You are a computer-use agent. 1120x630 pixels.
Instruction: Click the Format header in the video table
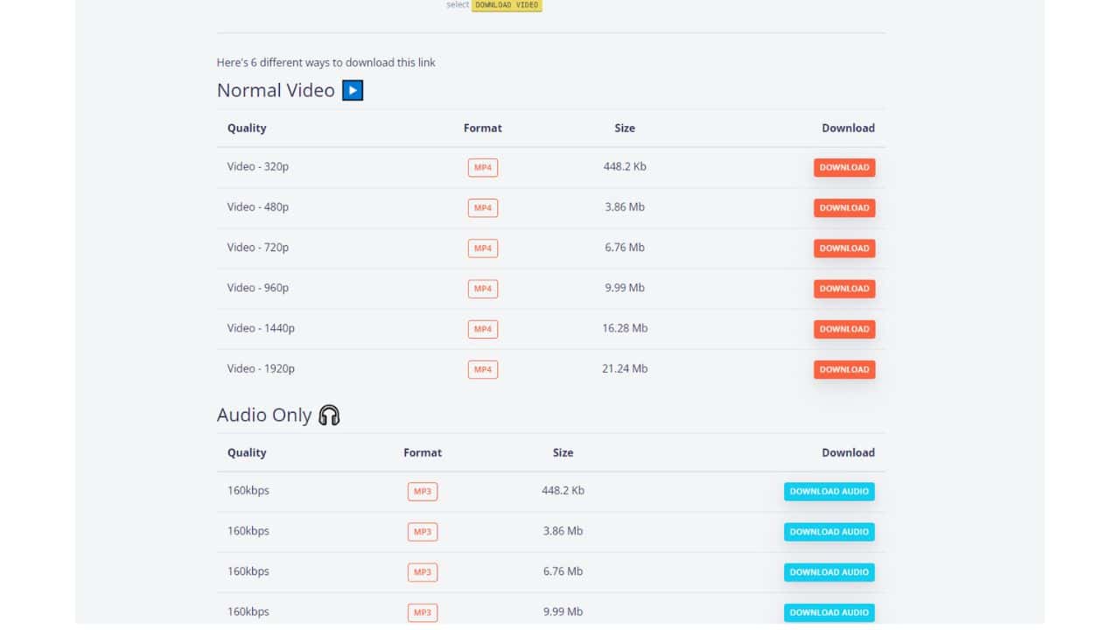483,128
